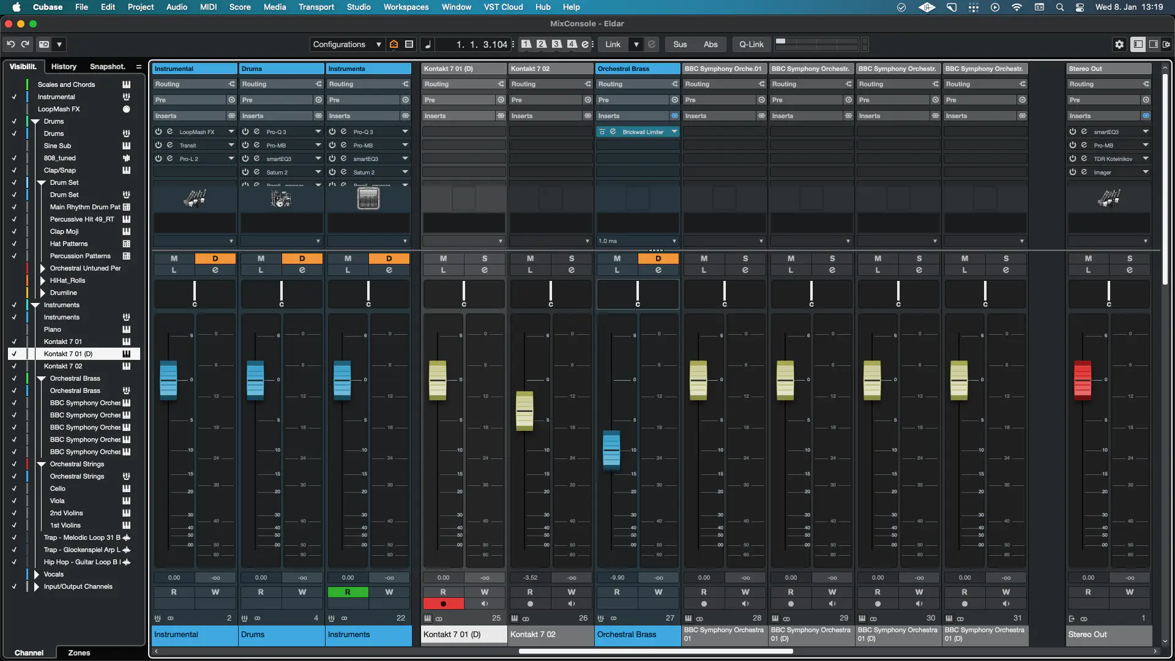Solo the Kontakt 7 02 channel
This screenshot has width=1175, height=661.
571,258
